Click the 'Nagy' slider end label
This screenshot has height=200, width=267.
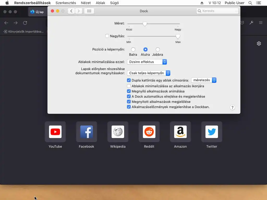pos(178,29)
